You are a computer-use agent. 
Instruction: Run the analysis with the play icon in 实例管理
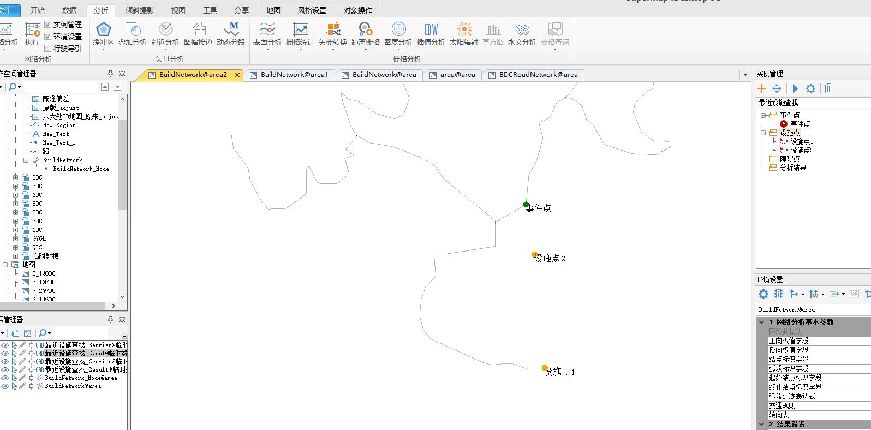click(x=795, y=88)
